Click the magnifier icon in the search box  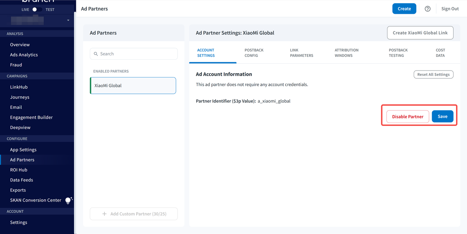96,54
